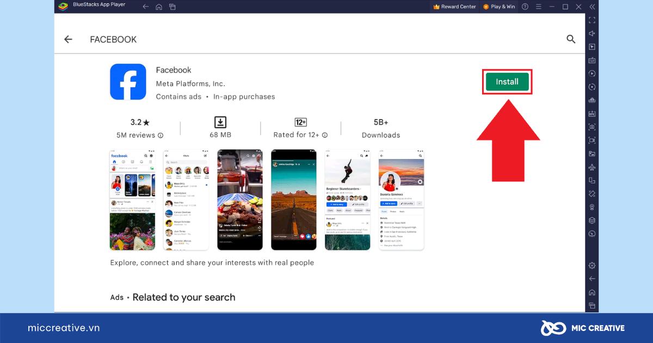Toggle full screen mode in sidebar
This screenshot has width=653, height=343.
592,20
